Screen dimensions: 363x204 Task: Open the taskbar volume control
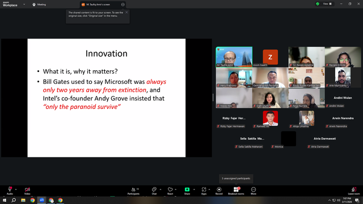(x=339, y=200)
